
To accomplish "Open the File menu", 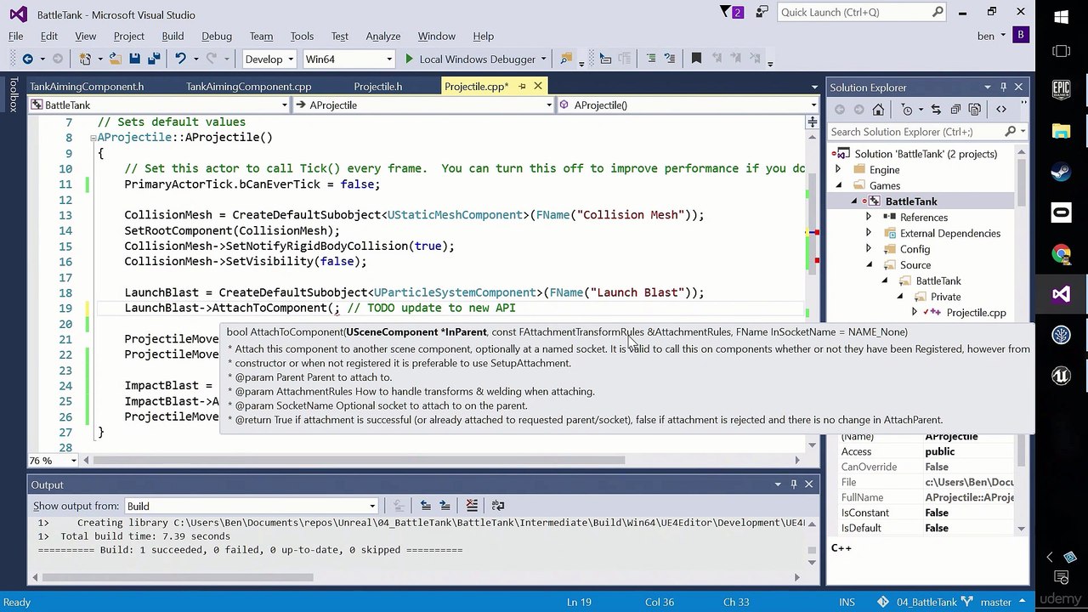I will 16,36.
